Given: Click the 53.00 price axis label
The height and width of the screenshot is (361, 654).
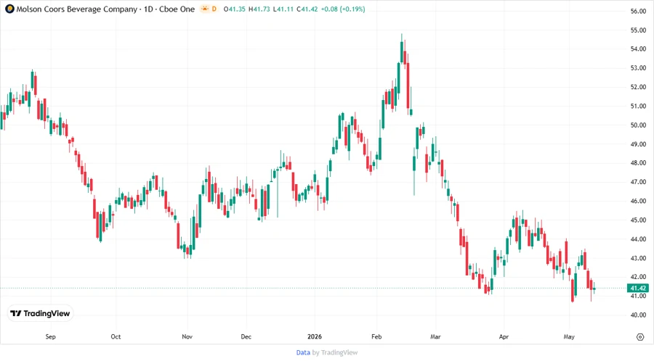Looking at the screenshot, I should pyautogui.click(x=638, y=68).
